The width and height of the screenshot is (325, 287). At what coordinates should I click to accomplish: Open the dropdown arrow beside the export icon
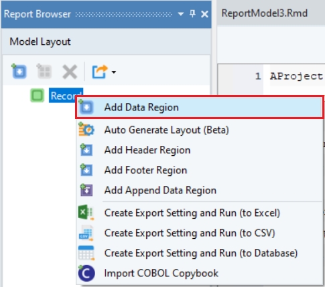pyautogui.click(x=114, y=72)
